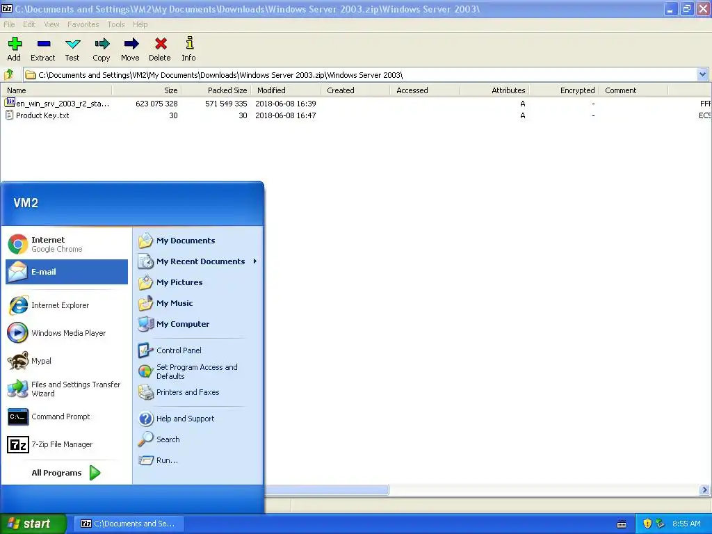Open Mypal browser

[x=66, y=361]
